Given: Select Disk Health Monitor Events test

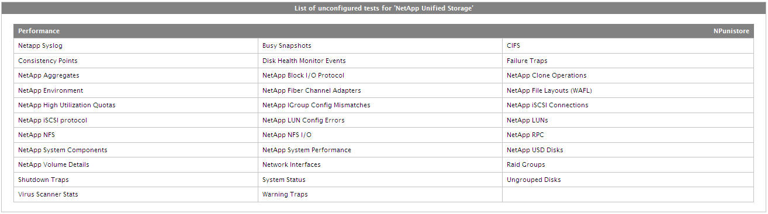Looking at the screenshot, I should [x=304, y=61].
